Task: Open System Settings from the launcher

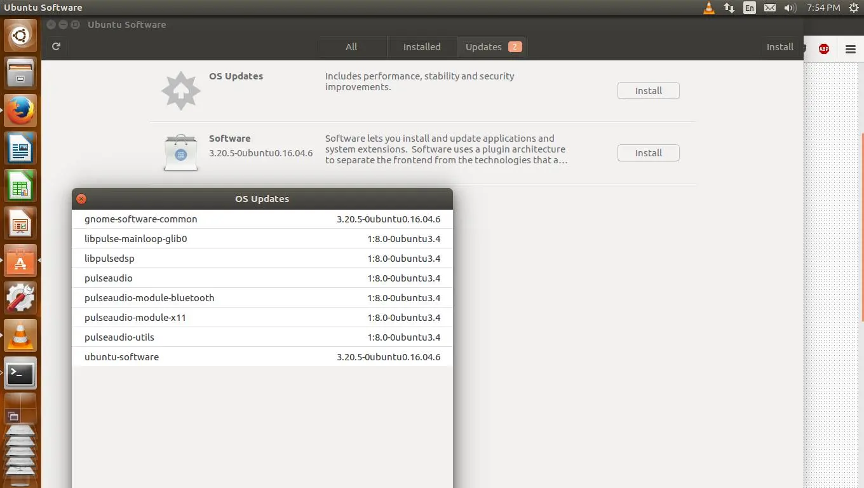Action: click(x=21, y=298)
